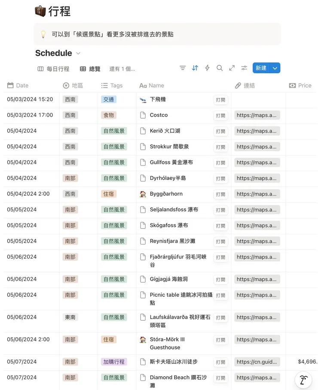
Task: Select the name Picnic table 遠眺冰河拍攝點
Action: coord(181,299)
